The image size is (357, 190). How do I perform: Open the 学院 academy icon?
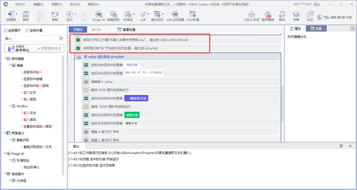[296, 14]
